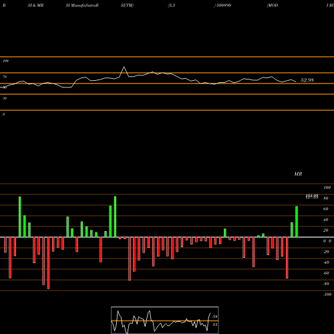Click the 509899 stock code text
The width and height of the screenshot is (334, 334).
click(x=223, y=5)
